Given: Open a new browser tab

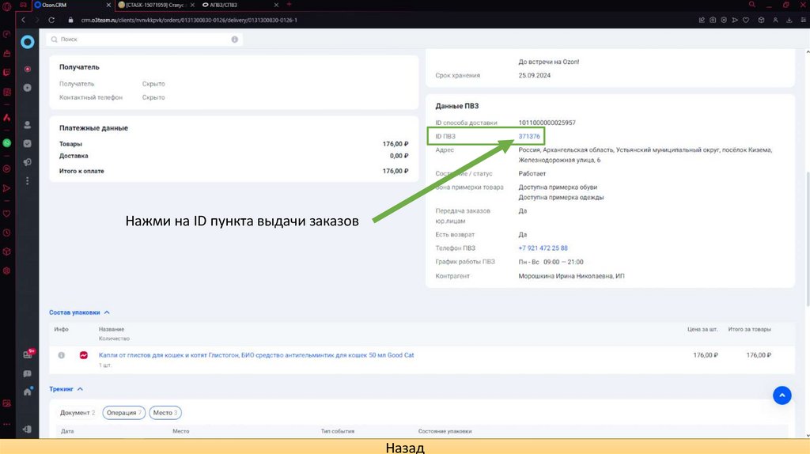Looking at the screenshot, I should tap(290, 5).
